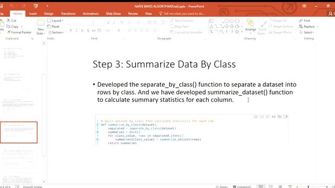Open the Quick Styles gallery

(x=262, y=27)
